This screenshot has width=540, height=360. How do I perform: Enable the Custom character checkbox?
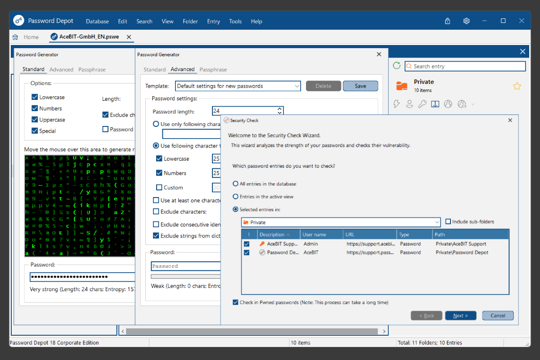159,188
